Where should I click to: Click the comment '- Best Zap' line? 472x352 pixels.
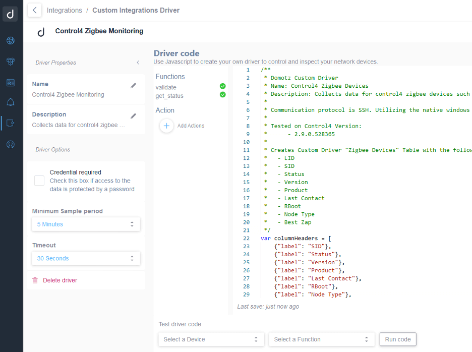pos(294,222)
